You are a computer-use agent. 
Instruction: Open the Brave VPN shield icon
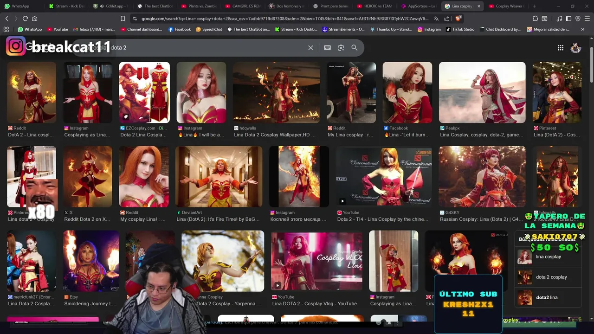[x=578, y=19]
